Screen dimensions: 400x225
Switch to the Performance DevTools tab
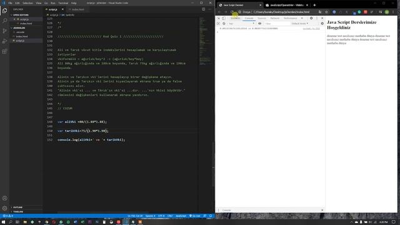pos(290,18)
